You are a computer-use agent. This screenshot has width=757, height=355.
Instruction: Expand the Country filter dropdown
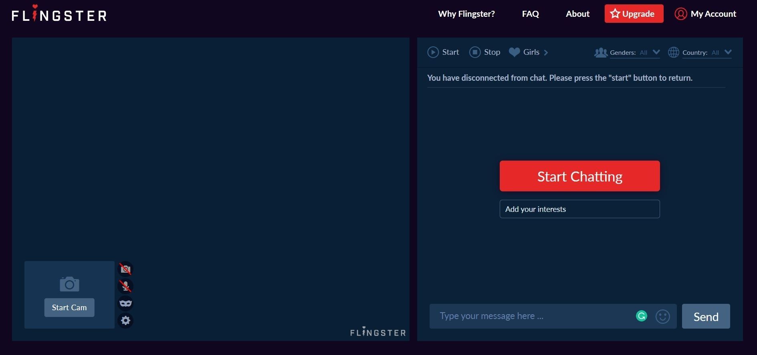[728, 52]
